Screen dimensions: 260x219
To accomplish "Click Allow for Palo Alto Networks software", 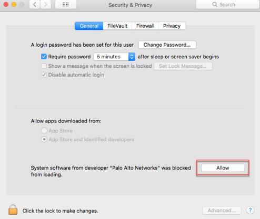I will [223, 168].
